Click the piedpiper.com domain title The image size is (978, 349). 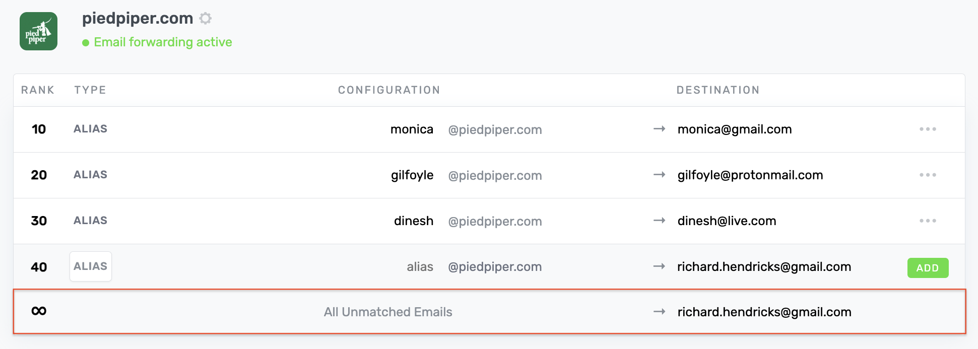[x=138, y=18]
